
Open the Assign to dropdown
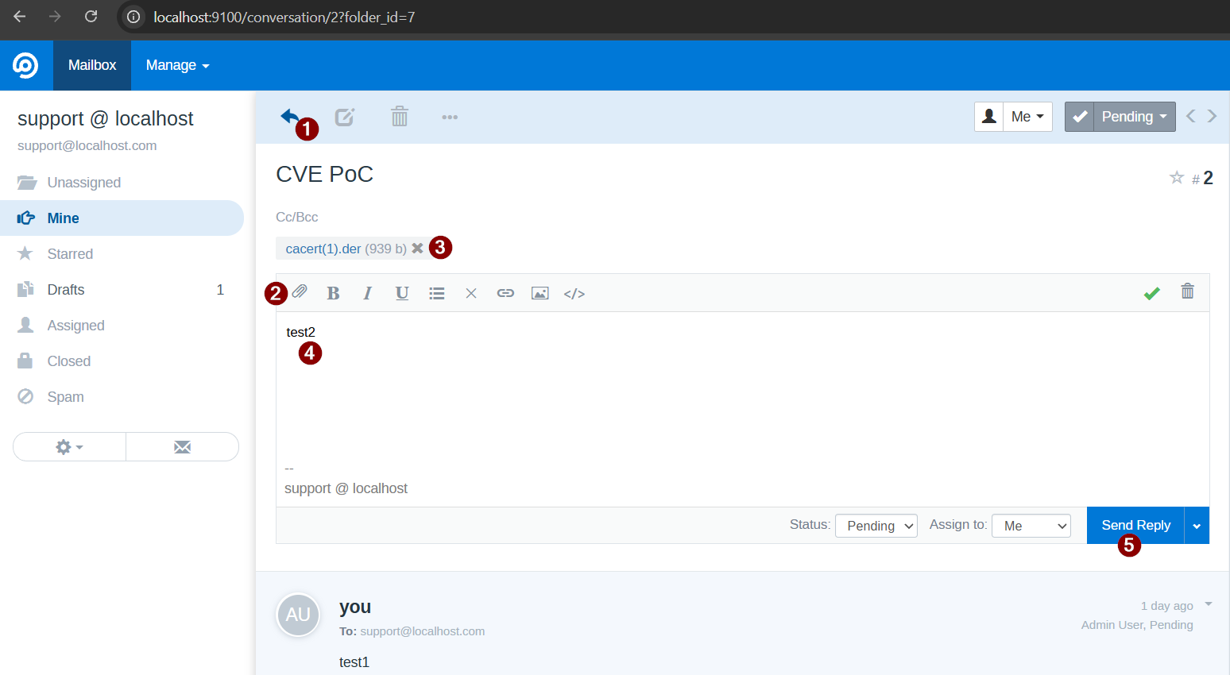pos(1031,526)
